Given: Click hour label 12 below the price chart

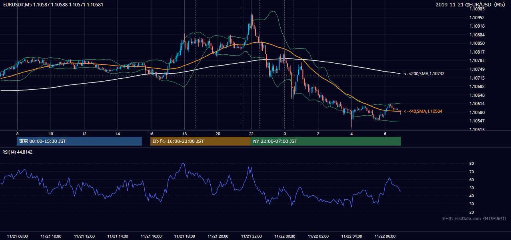Looking at the screenshot, I should coord(84,134).
